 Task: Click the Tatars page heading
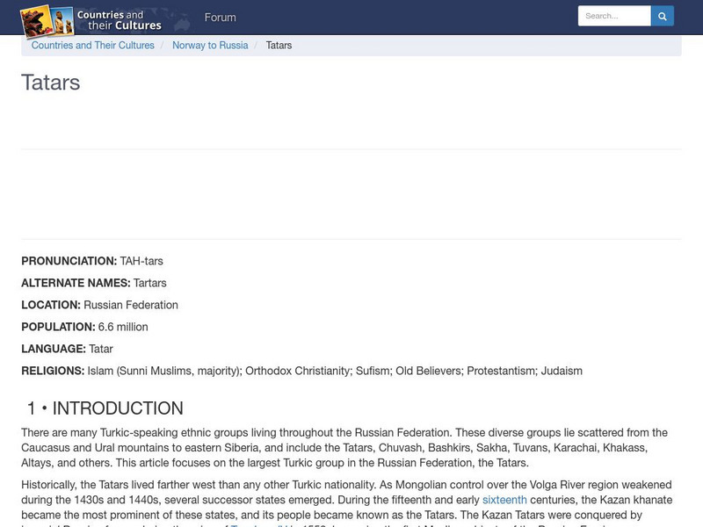[51, 83]
